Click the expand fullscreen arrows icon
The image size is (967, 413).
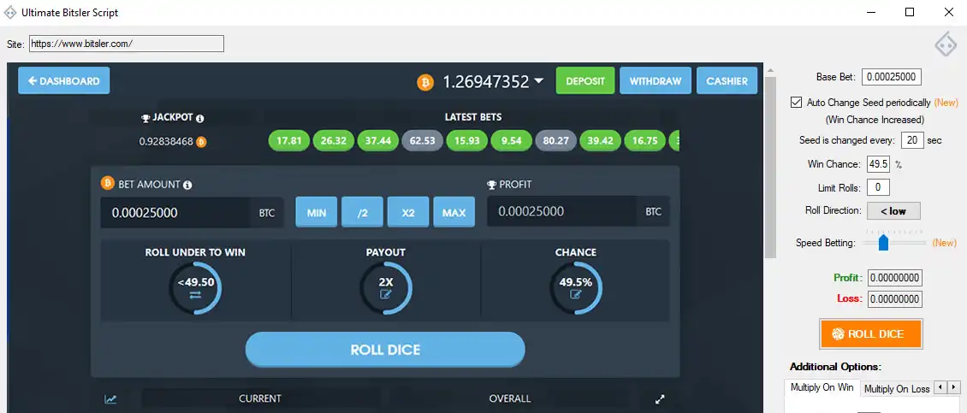[x=660, y=399]
